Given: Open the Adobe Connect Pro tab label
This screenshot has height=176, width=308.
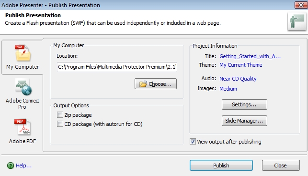Looking at the screenshot, I should pyautogui.click(x=23, y=104).
